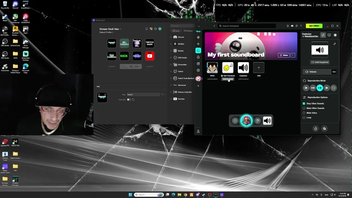Viewport: 352px width, 198px height.
Task: Enable the Mute Voice checkbox
Action: click(304, 113)
